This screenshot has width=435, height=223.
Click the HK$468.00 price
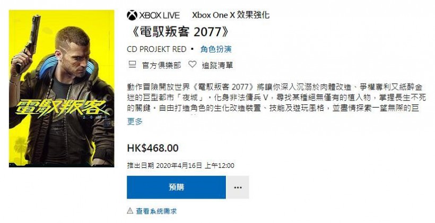153,148
